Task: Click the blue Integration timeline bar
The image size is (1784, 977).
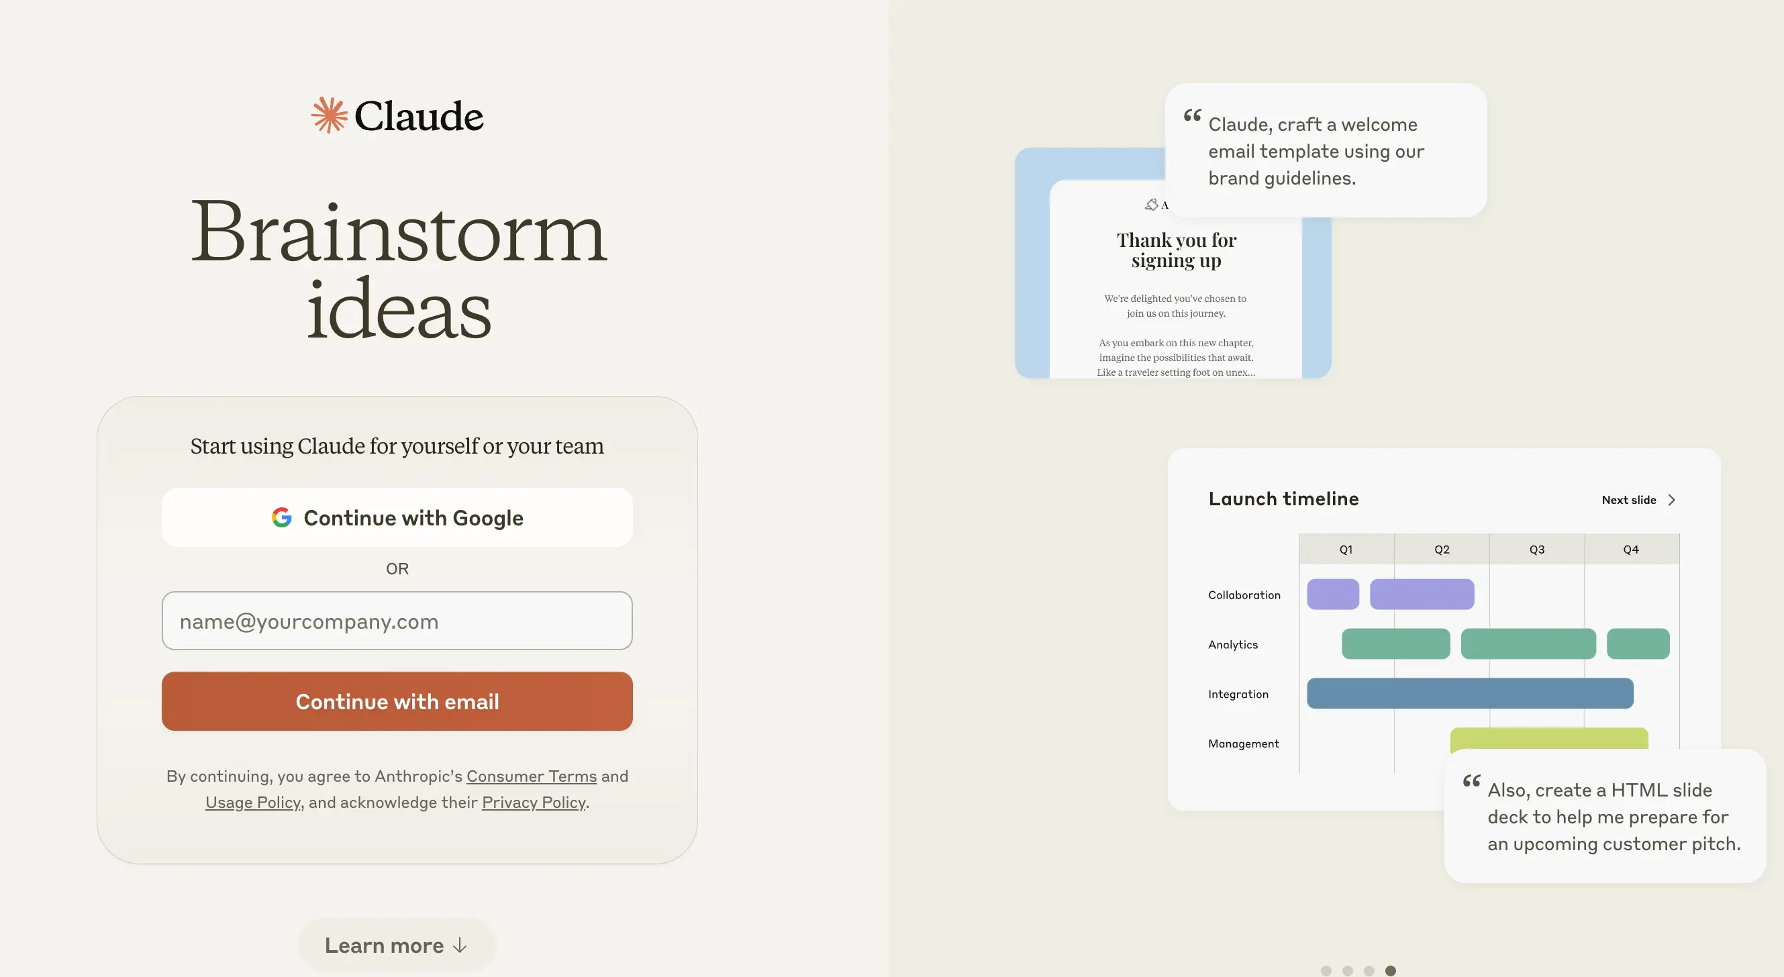Action: click(1470, 693)
